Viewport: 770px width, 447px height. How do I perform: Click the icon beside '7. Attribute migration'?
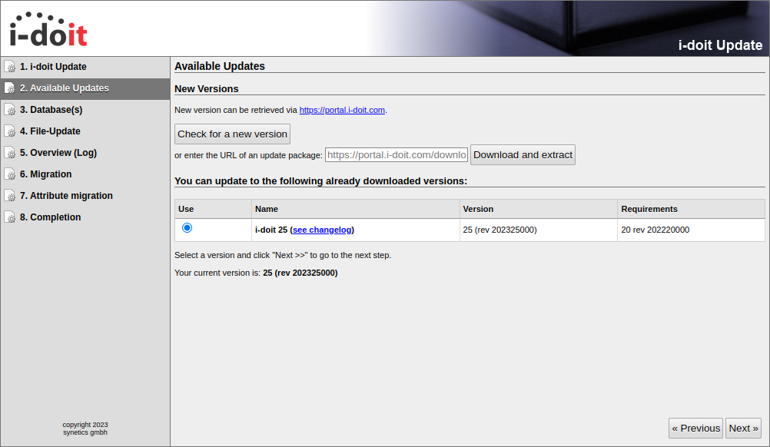[10, 196]
